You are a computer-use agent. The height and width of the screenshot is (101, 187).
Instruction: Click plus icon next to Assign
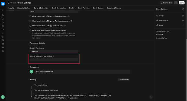point(183,16)
